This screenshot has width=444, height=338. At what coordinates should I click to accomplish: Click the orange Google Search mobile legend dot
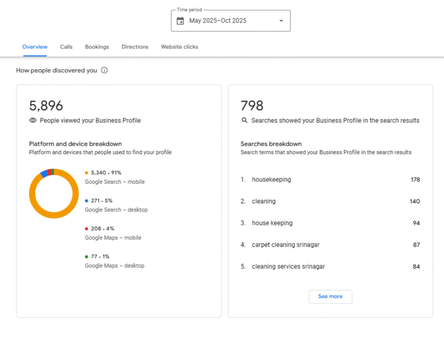coord(87,173)
